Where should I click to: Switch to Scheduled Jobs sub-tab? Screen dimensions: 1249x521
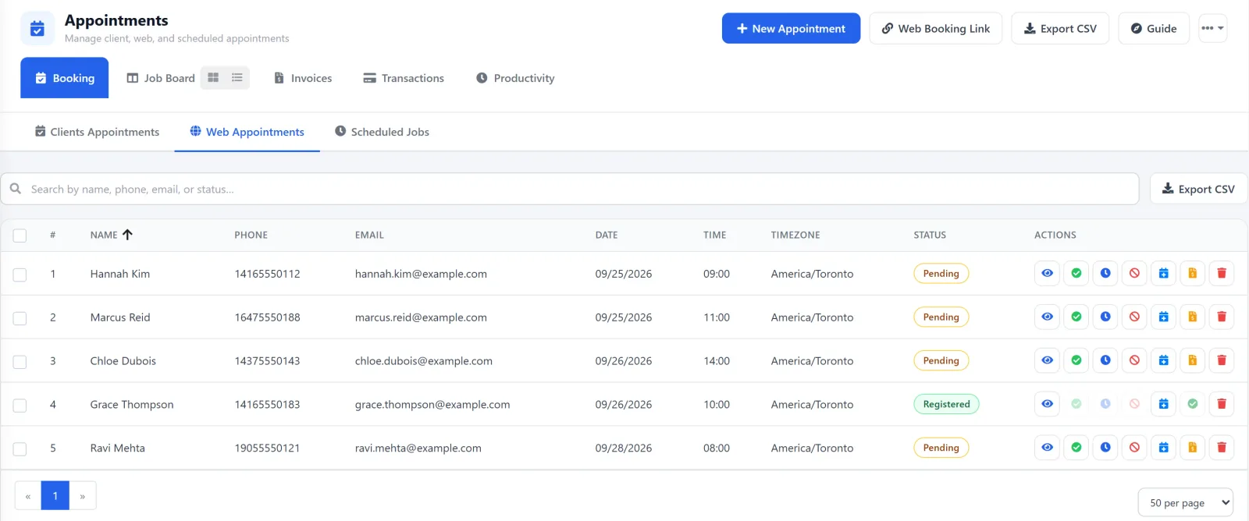(x=383, y=132)
